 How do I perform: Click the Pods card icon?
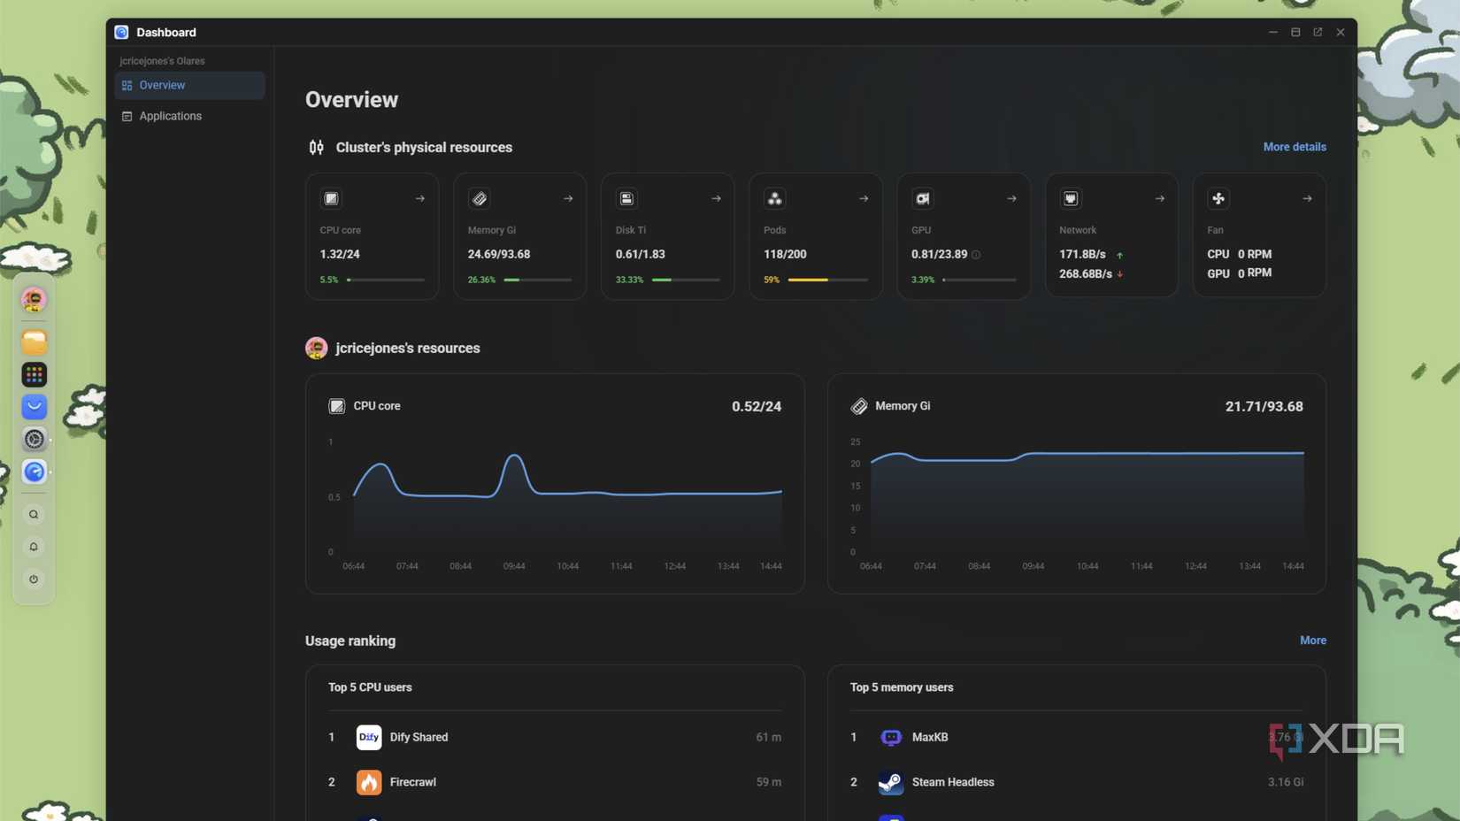pos(774,198)
